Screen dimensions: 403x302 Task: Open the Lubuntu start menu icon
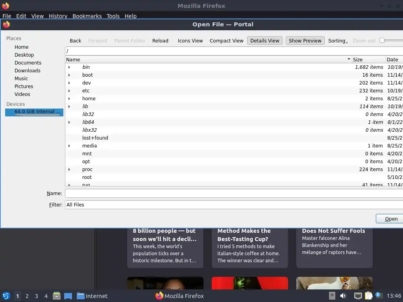pos(6,296)
